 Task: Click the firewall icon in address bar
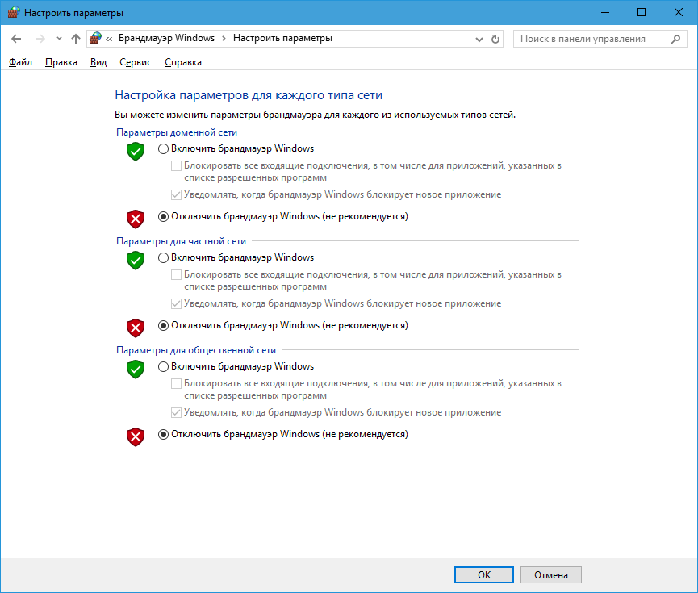[x=95, y=38]
